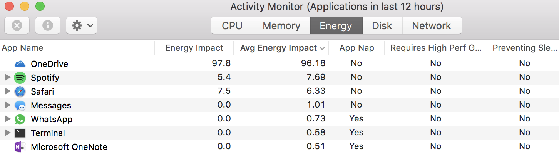Close the Activity Monitor window
559x153 pixels.
(9, 6)
